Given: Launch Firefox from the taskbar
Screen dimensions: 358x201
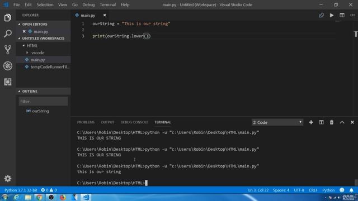Looking at the screenshot, I should pos(63,197).
